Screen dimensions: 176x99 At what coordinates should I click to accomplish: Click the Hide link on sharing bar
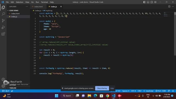(112, 88)
